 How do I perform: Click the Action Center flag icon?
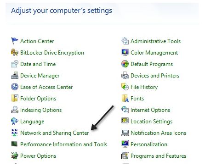coord(15,41)
